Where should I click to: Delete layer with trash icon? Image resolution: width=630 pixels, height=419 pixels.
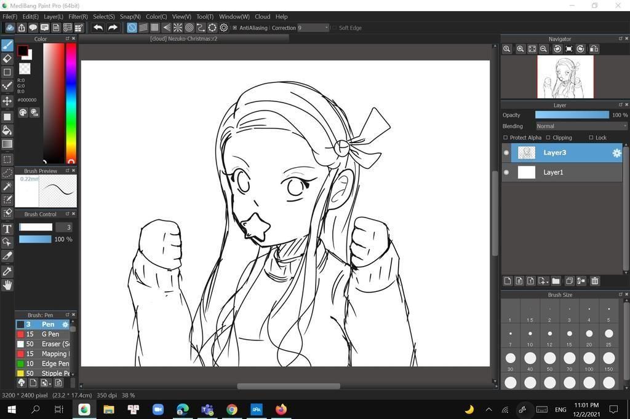pyautogui.click(x=595, y=281)
